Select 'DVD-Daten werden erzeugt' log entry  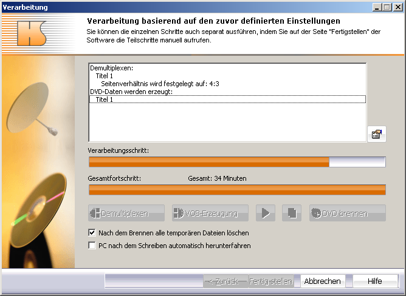pos(130,92)
